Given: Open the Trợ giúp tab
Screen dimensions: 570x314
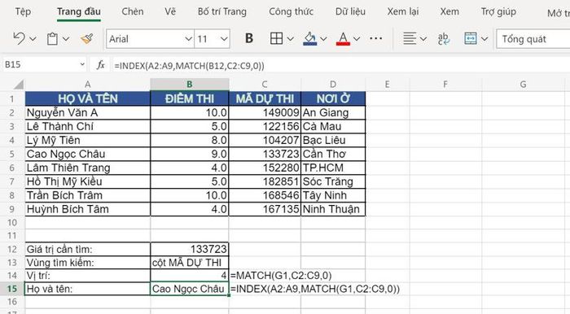Looking at the screenshot, I should click(498, 11).
